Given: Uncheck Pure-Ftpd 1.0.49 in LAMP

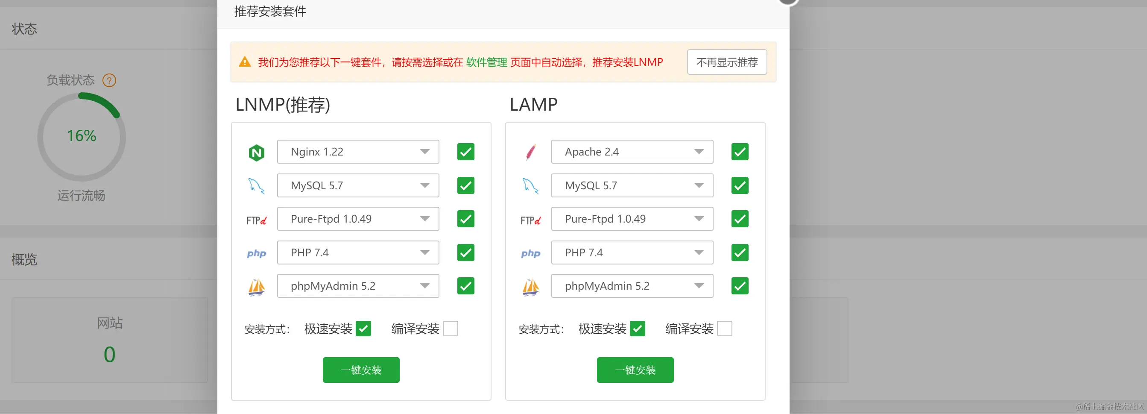Looking at the screenshot, I should [x=740, y=219].
